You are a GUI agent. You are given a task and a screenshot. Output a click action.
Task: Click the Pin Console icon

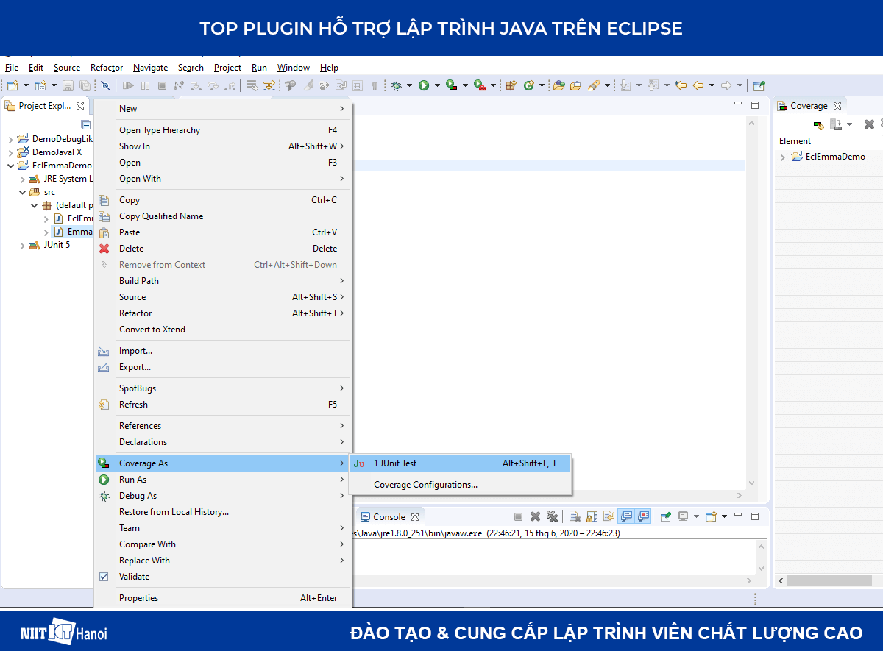click(x=664, y=516)
